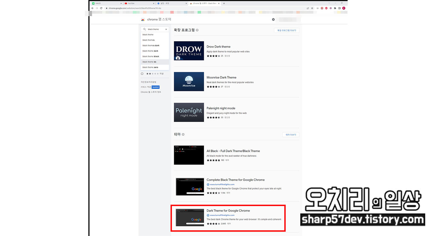This screenshot has height=236, width=436.
Task: Go back with browser back arrow
Action: 92,8
